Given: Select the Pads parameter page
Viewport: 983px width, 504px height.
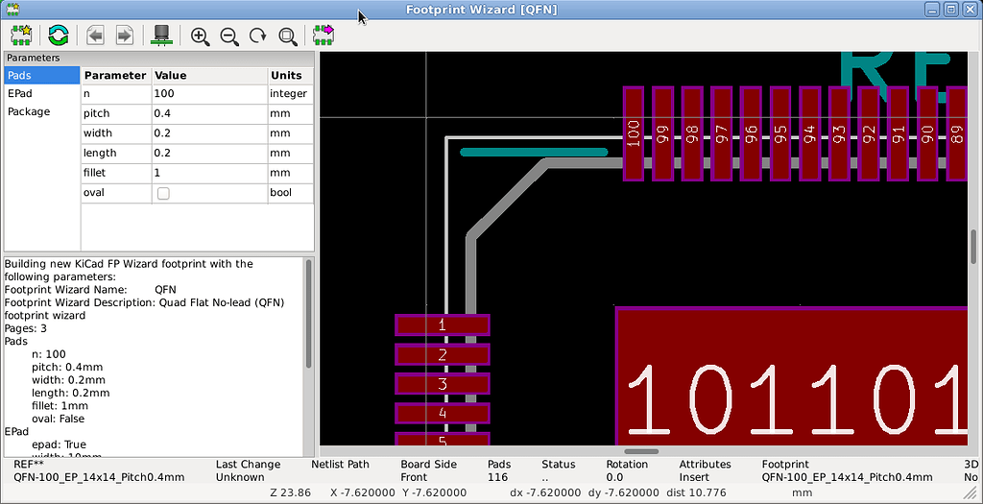Looking at the screenshot, I should click(41, 75).
